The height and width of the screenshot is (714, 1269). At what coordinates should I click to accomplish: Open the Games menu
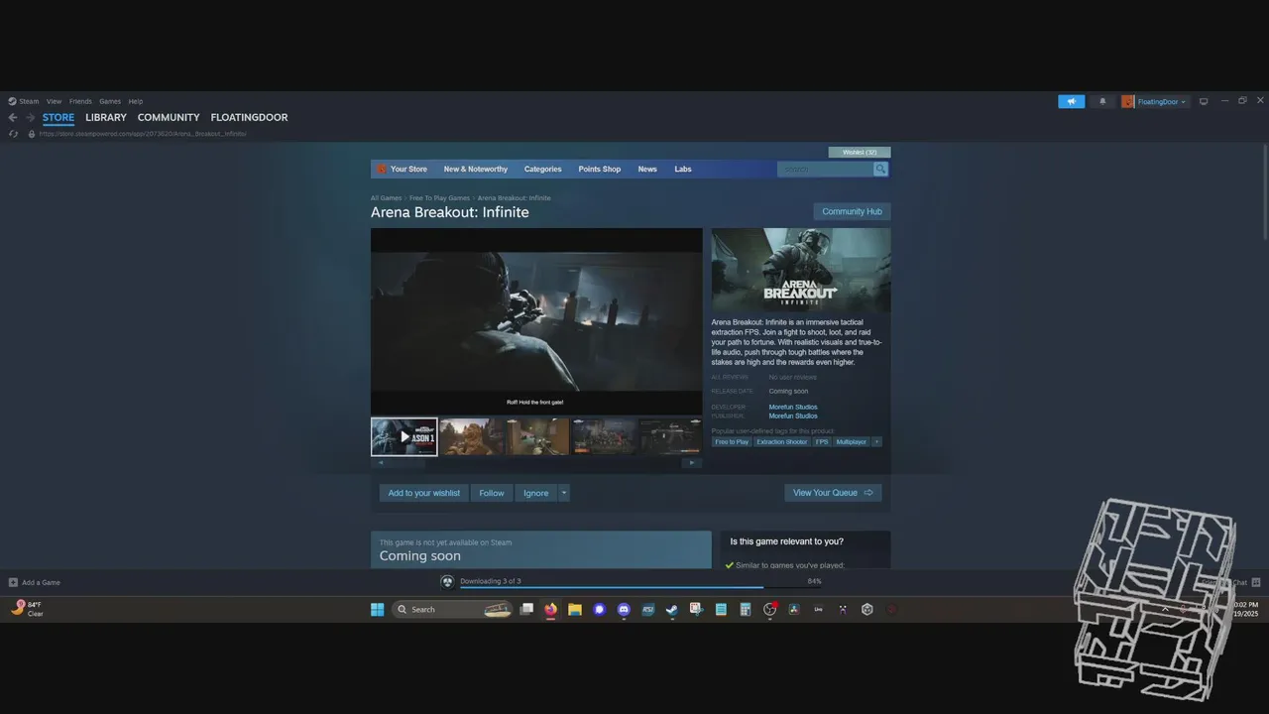click(x=110, y=101)
